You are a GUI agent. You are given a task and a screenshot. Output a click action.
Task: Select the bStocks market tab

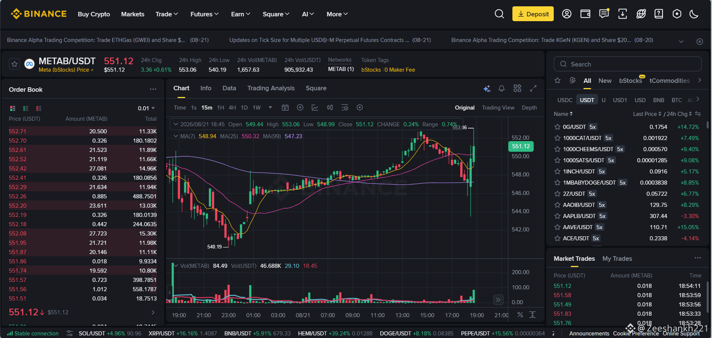tap(630, 81)
